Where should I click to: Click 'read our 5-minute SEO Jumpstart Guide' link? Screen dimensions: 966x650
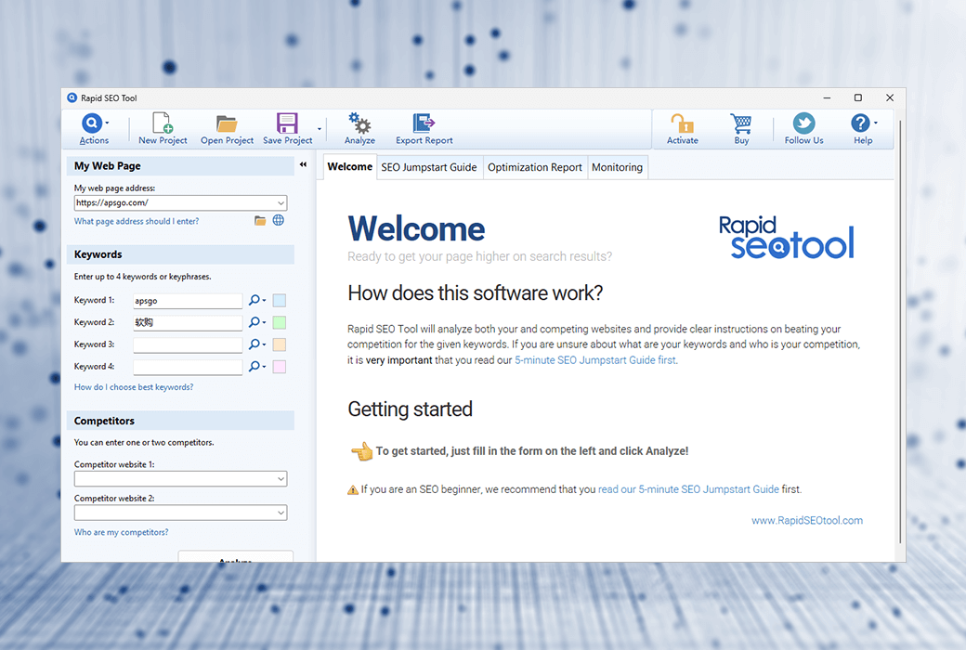[688, 489]
